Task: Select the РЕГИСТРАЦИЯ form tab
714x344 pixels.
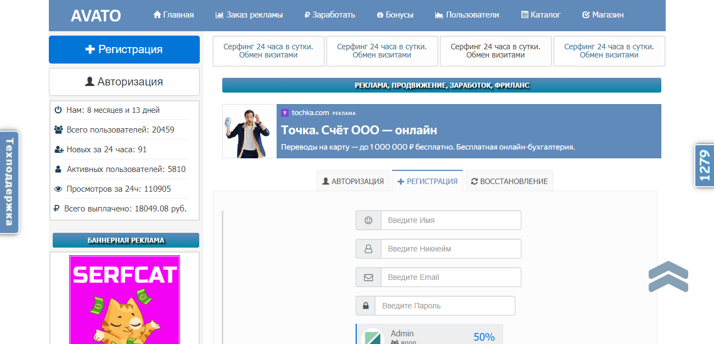Action: [428, 181]
